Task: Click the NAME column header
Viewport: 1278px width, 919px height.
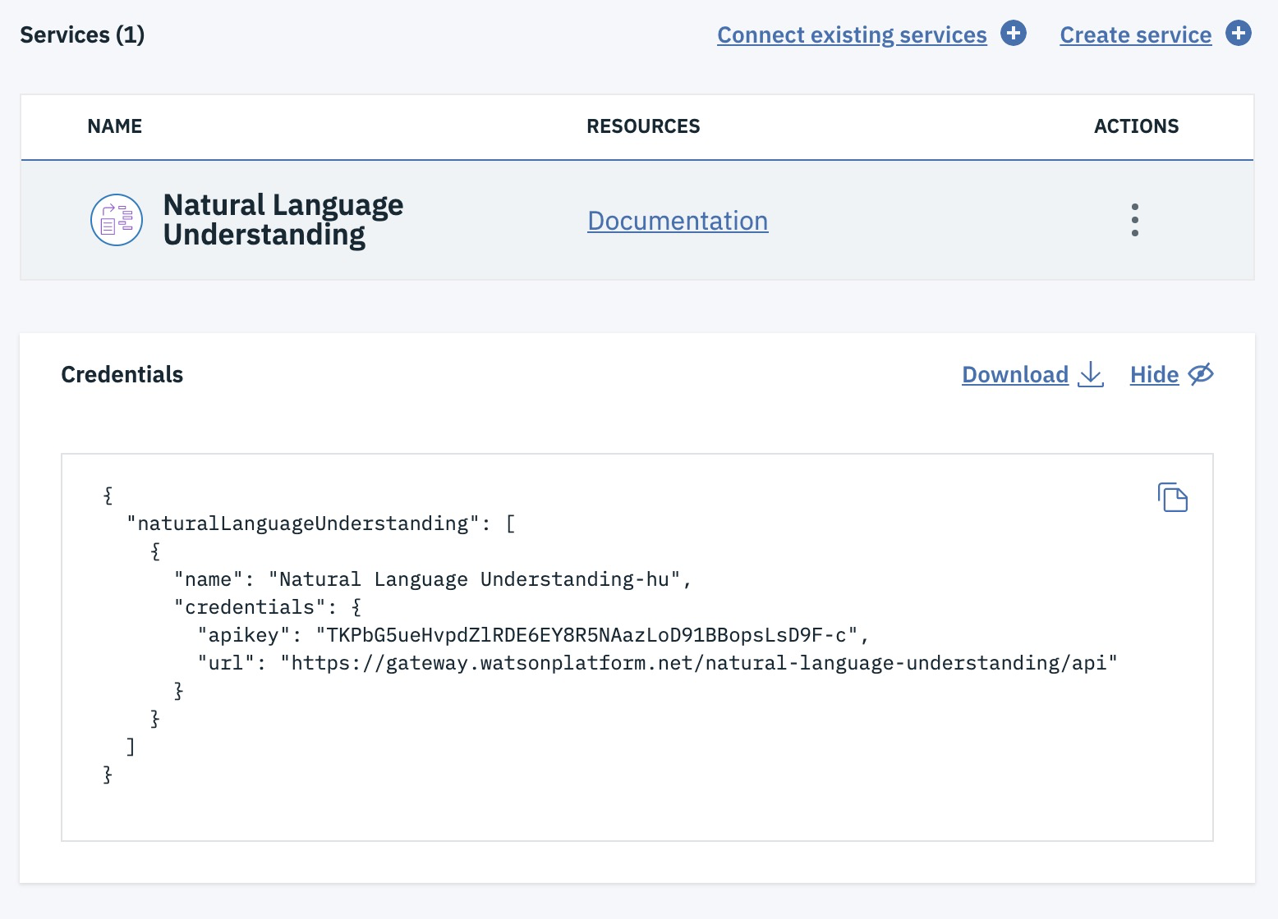Action: (x=115, y=126)
